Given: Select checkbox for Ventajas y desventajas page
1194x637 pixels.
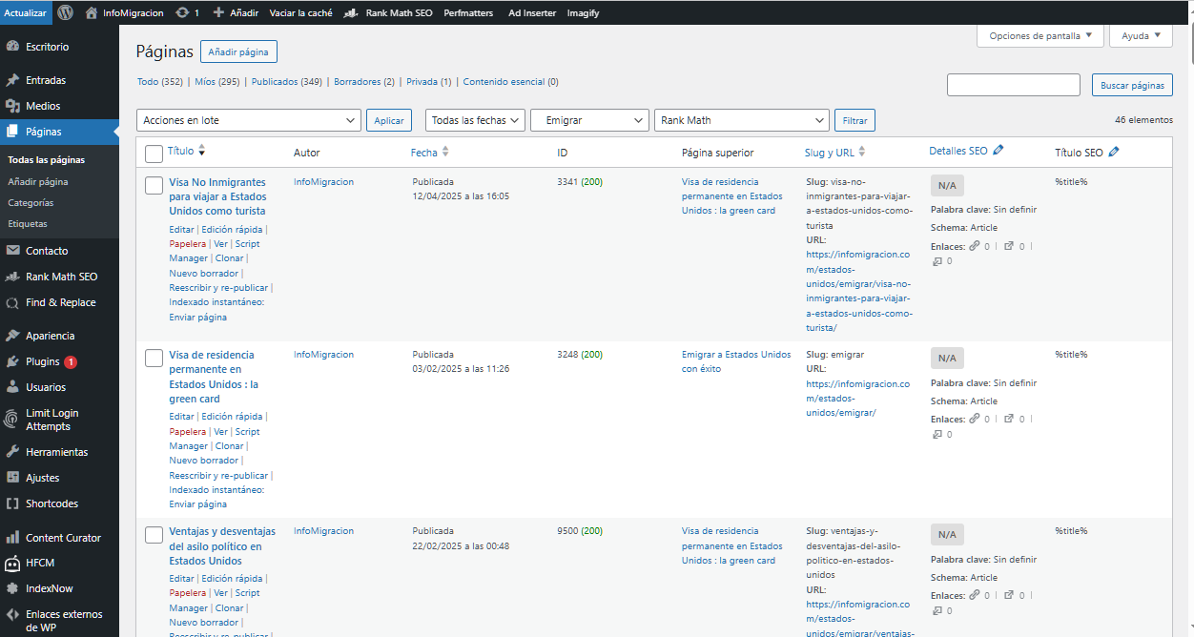Looking at the screenshot, I should [154, 534].
